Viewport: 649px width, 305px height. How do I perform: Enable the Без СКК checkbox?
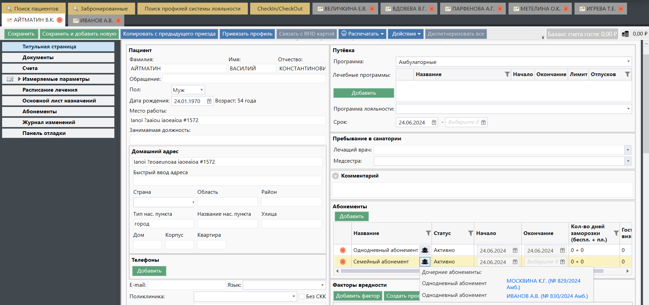pyautogui.click(x=302, y=297)
